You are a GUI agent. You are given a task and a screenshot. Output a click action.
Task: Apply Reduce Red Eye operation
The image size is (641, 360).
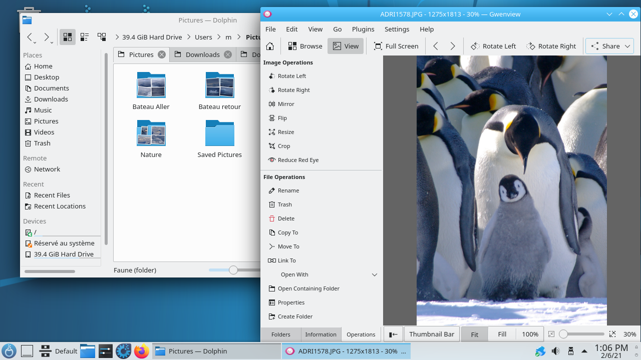pyautogui.click(x=297, y=160)
